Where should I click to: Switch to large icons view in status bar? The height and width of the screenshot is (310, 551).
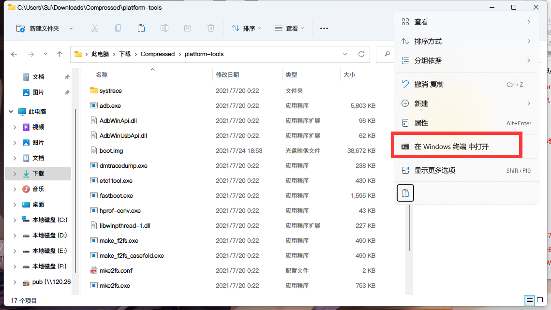[x=540, y=300]
